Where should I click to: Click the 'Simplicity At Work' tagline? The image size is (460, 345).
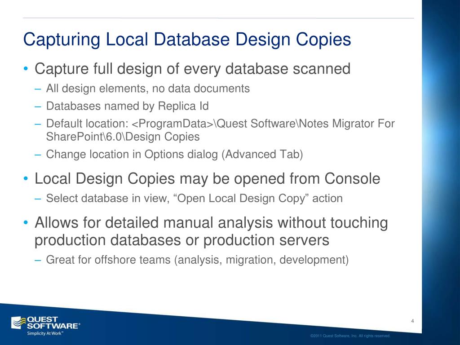pos(45,334)
